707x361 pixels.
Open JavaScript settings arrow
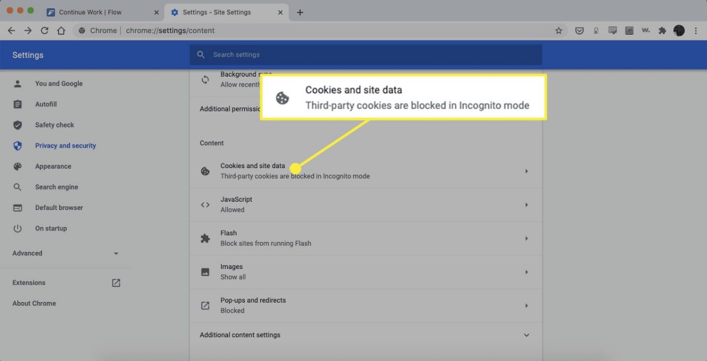526,205
